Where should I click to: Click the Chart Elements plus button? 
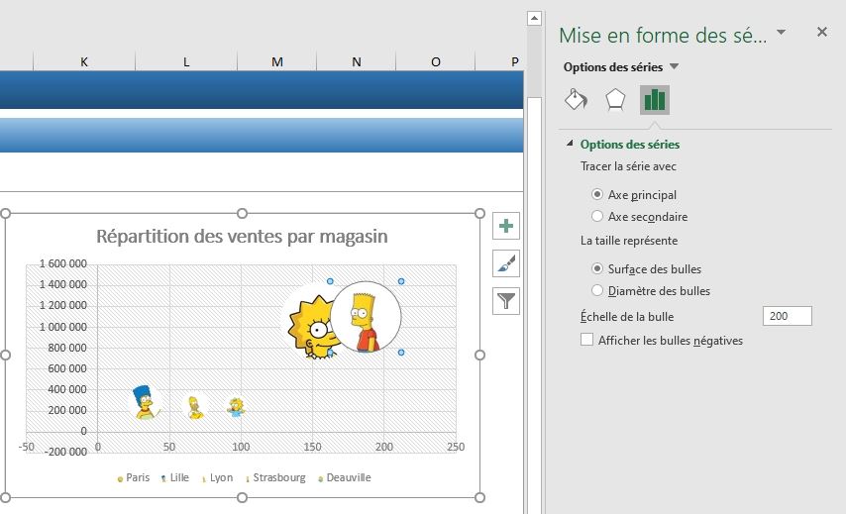point(506,226)
